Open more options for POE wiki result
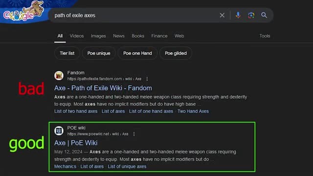313x176 pixels. pyautogui.click(x=134, y=134)
